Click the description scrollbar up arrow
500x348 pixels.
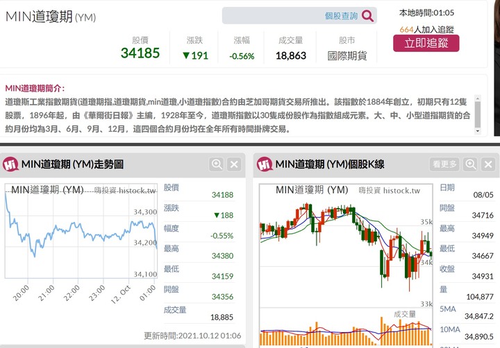tap(477, 98)
